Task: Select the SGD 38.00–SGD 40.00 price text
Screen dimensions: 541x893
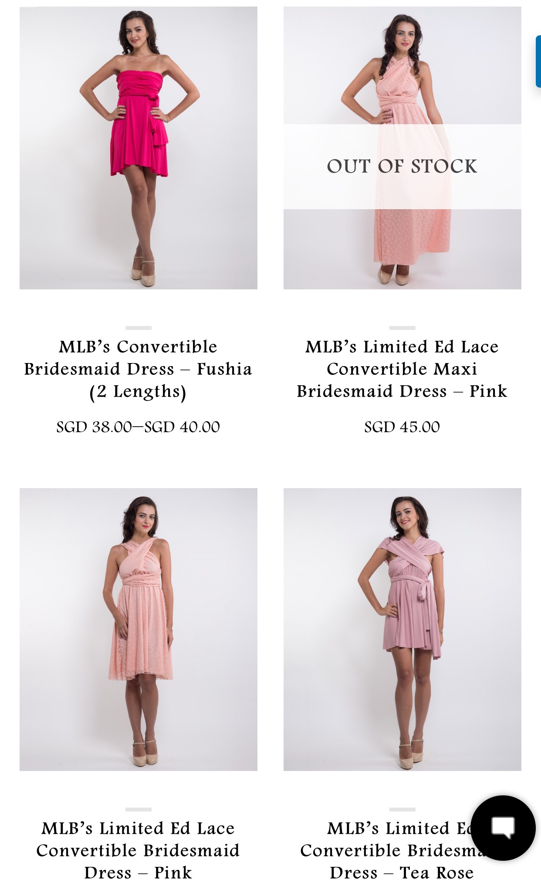Action: (x=139, y=427)
